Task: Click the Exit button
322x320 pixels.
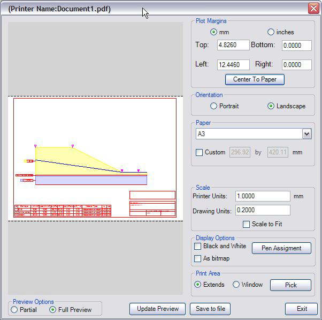Action: point(301,309)
